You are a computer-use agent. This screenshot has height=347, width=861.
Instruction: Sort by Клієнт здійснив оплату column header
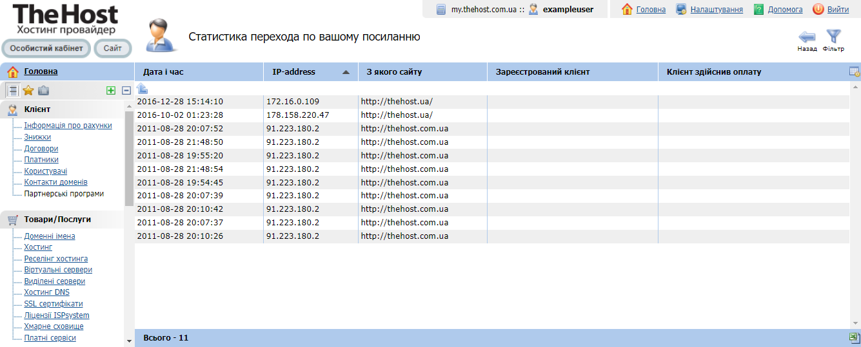pos(753,71)
